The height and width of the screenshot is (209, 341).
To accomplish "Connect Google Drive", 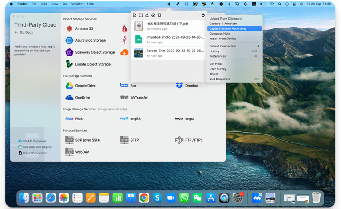I will [80, 86].
